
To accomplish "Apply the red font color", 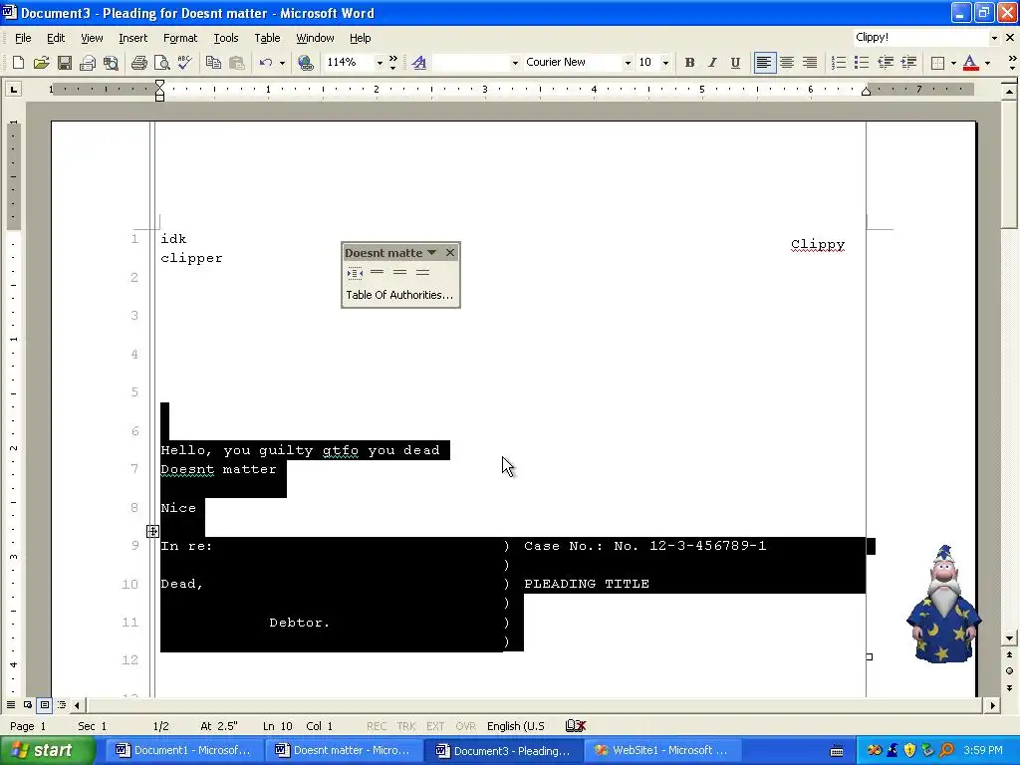I will click(970, 63).
